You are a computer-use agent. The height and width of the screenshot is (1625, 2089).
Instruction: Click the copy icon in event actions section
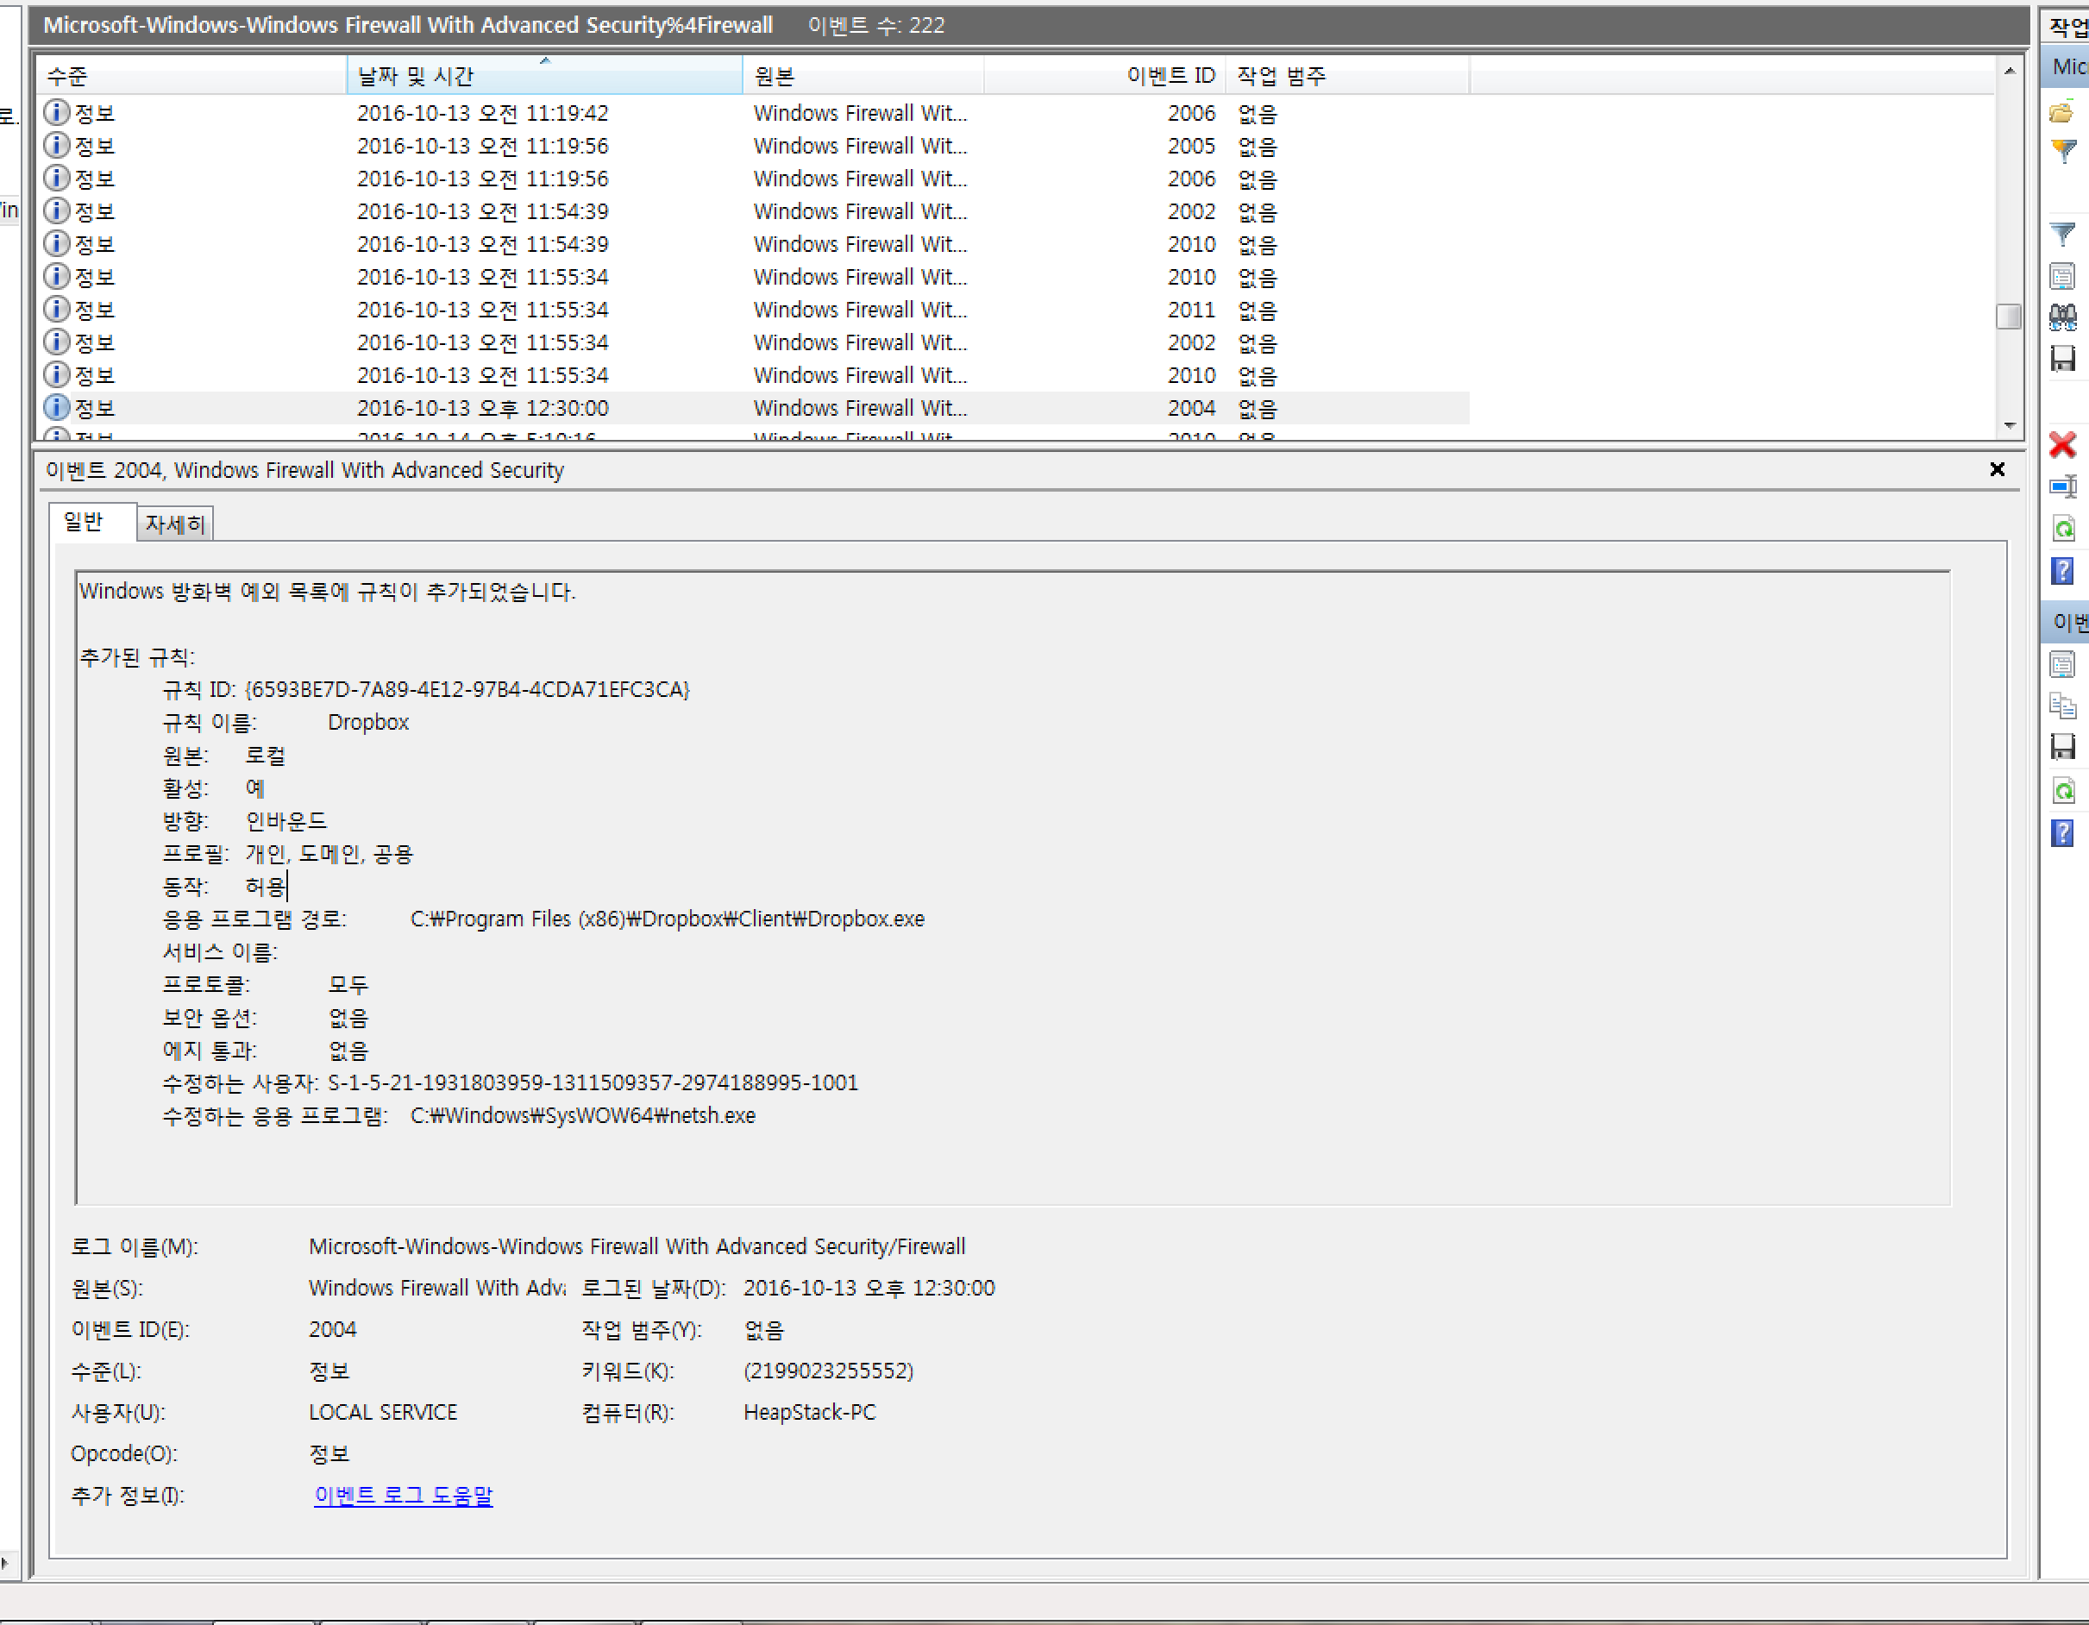tap(2063, 706)
